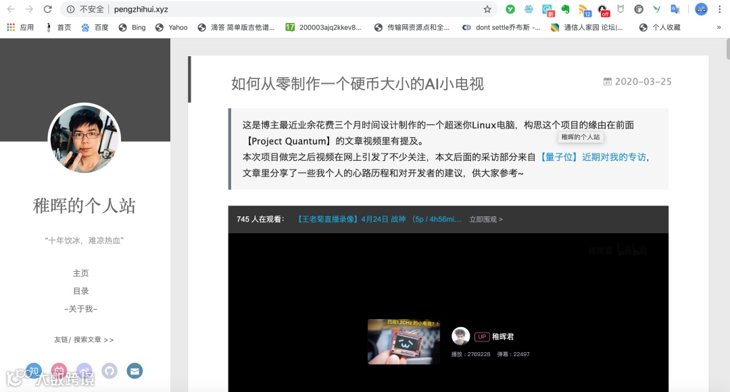The width and height of the screenshot is (730, 392).
Task: Open the gray round clipboard extension
Action: pyautogui.click(x=639, y=9)
